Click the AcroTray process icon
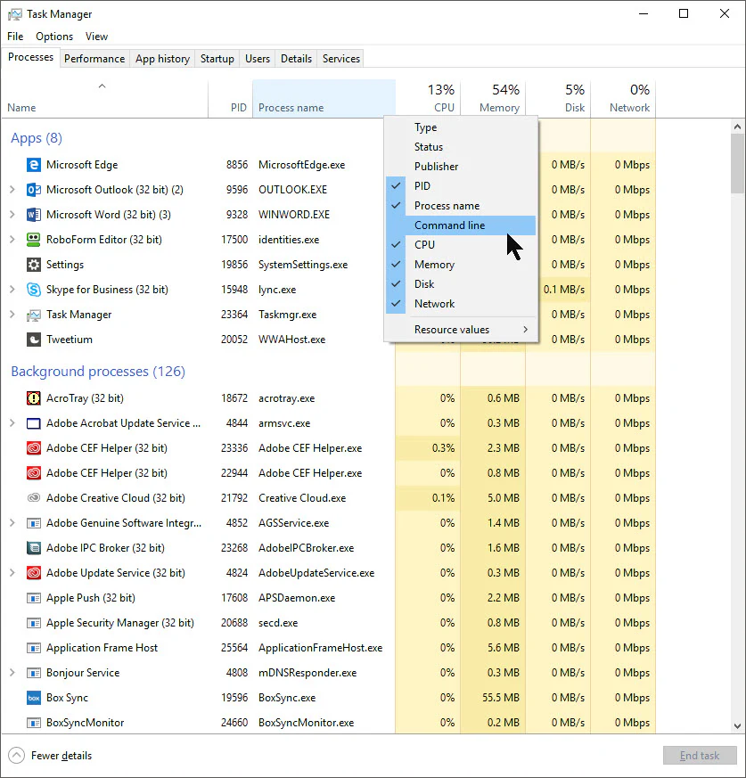Screen dimensions: 746x778 [x=33, y=398]
